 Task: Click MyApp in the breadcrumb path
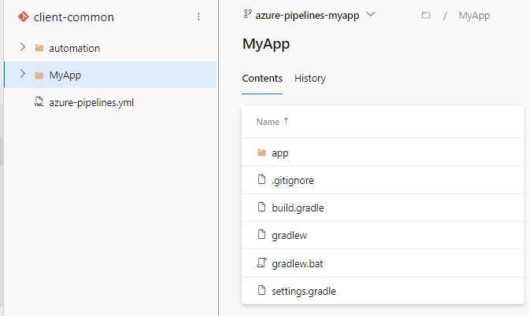point(474,16)
